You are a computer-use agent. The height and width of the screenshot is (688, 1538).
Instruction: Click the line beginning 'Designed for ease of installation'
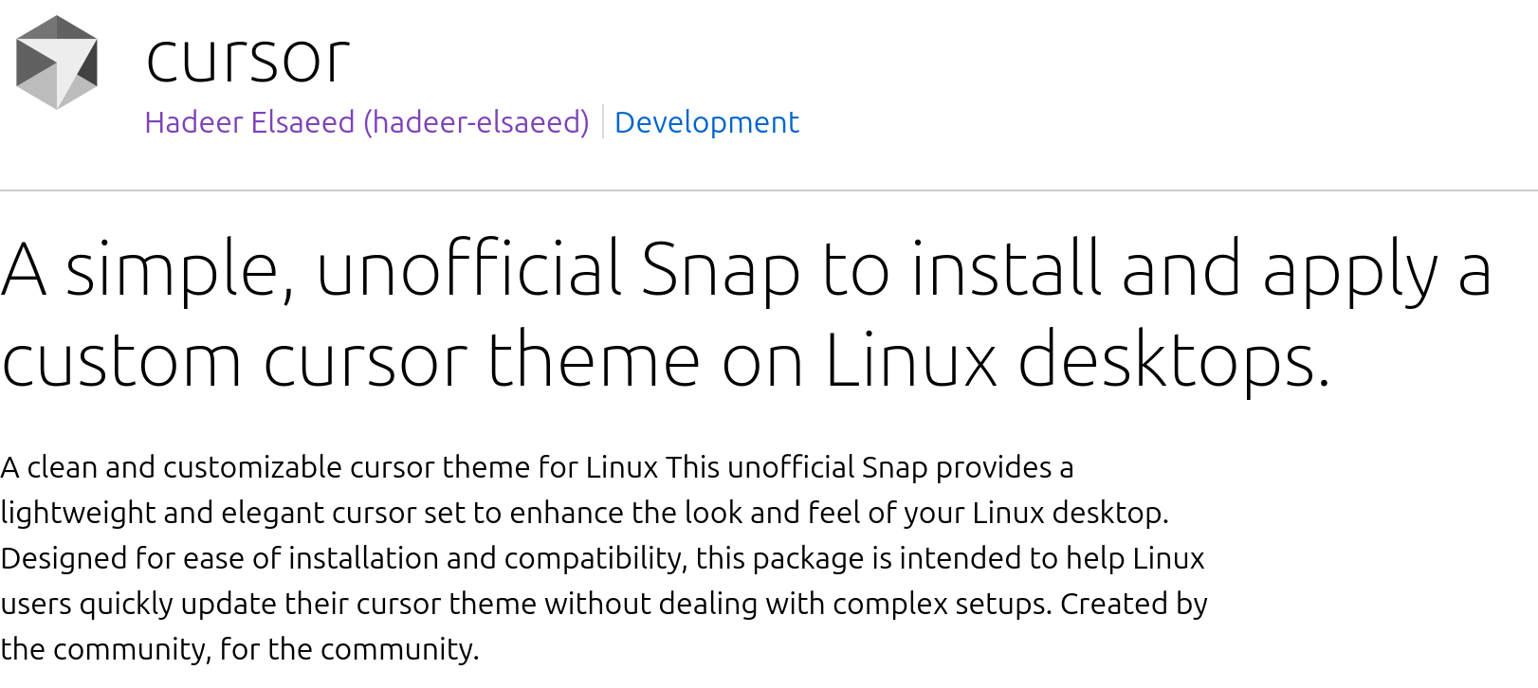point(602,558)
